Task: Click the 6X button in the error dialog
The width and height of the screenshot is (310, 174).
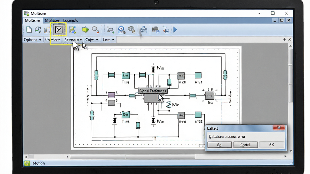Action: coord(272,145)
